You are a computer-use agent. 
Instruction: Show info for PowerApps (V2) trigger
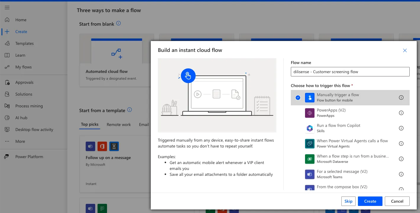[x=401, y=113]
